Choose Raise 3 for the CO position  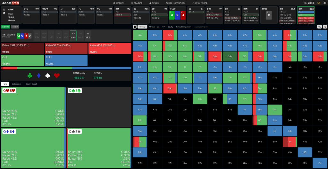[105, 15]
